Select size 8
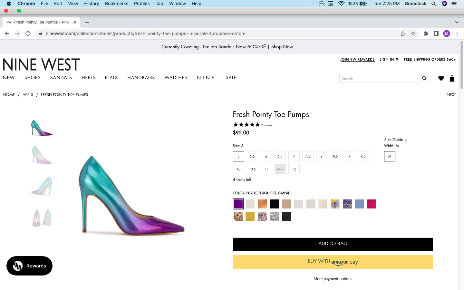 pos(322,156)
